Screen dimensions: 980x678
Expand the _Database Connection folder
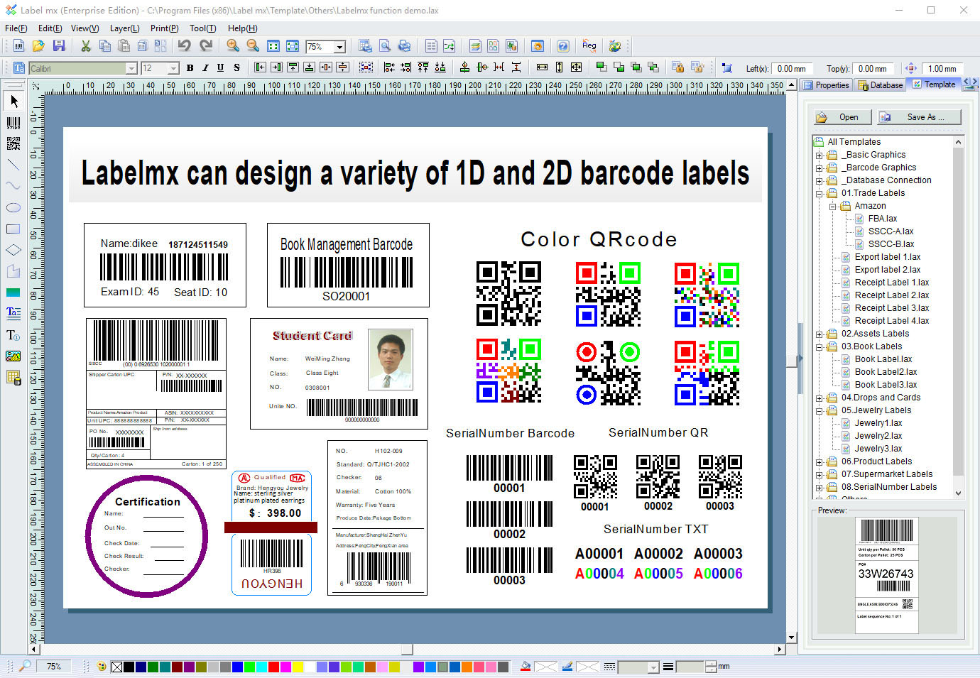[819, 180]
